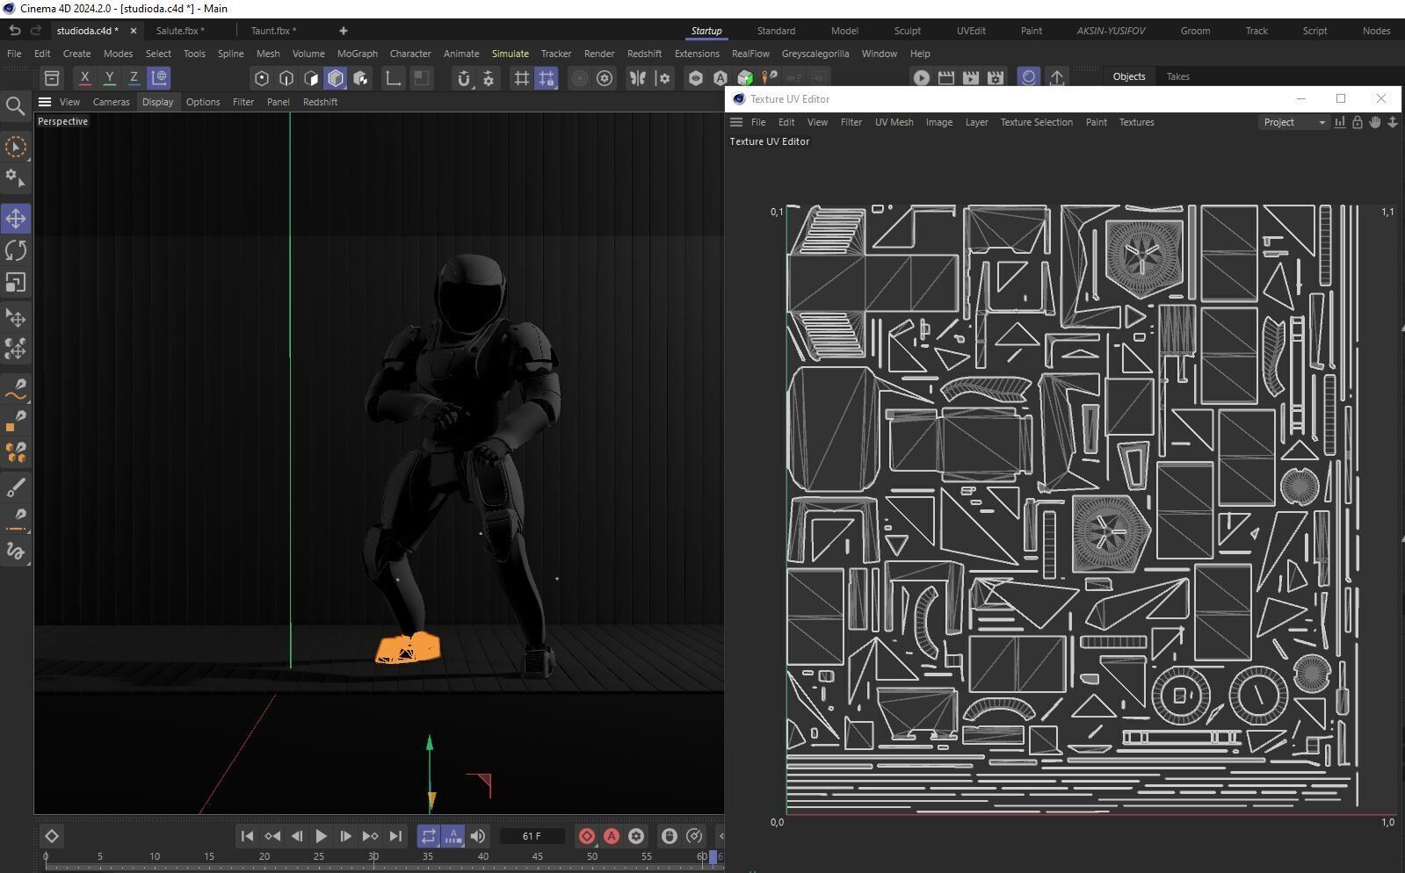
Task: Select the Live Selection tool
Action: [16, 147]
